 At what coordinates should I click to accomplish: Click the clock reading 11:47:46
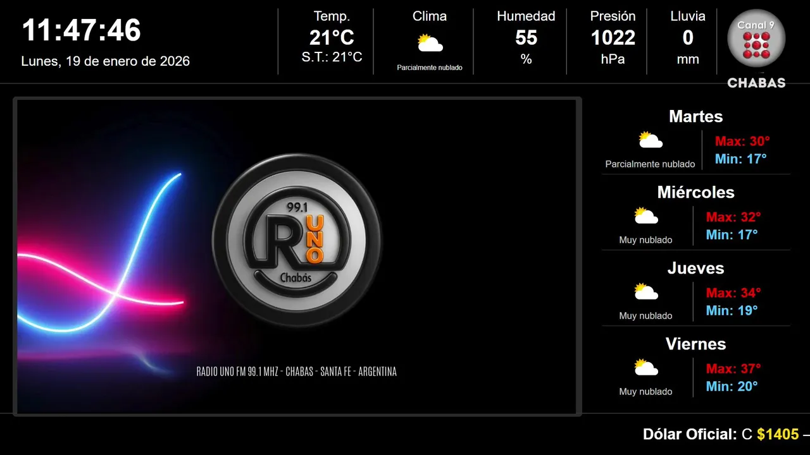pyautogui.click(x=82, y=30)
